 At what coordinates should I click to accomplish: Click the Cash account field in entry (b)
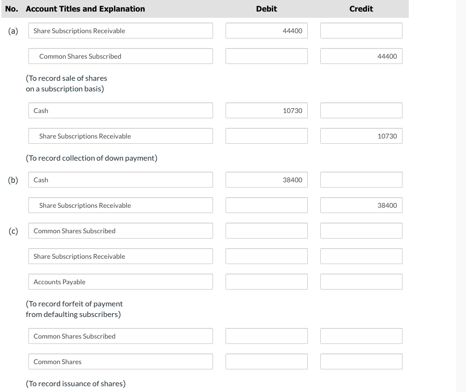pyautogui.click(x=121, y=180)
